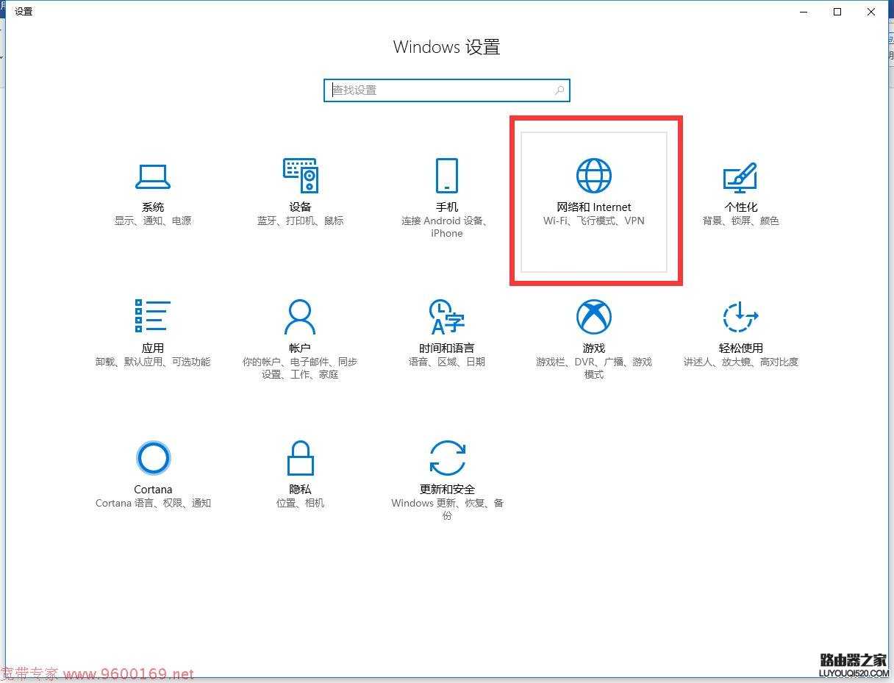This screenshot has height=683, width=894.
Task: Click the 设置 title bar label
Action: [x=24, y=11]
